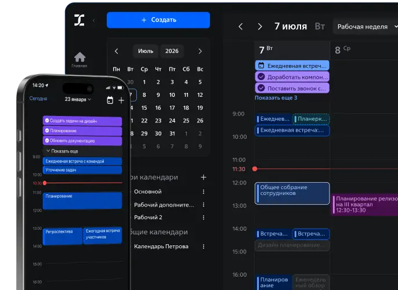Toggle Создать задачи на дизайн task on phone
This screenshot has width=398, height=290.
click(47, 121)
